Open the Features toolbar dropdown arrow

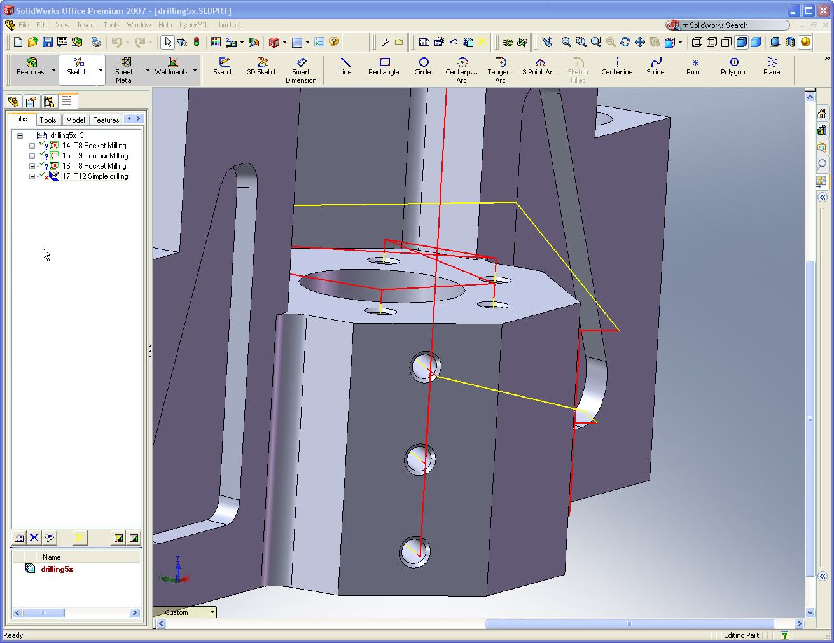tap(53, 70)
